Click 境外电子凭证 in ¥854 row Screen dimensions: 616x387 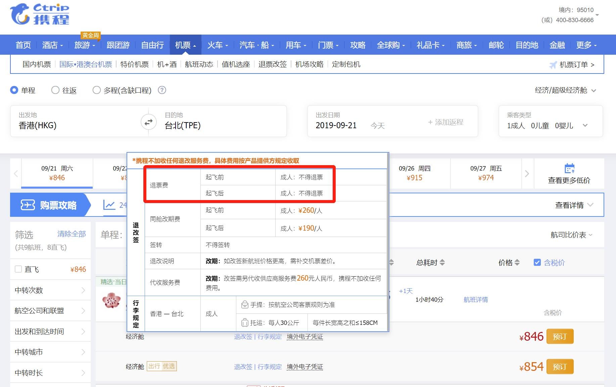305,367
